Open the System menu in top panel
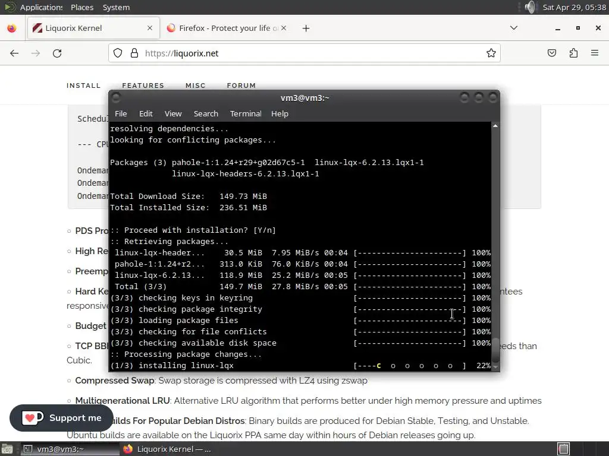 coord(116,7)
